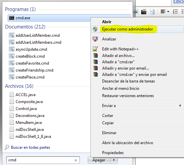Click the file icon of asyncUpdate.cmd

12,49
